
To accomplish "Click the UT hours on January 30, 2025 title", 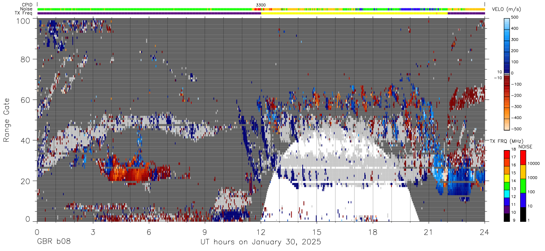I will (261, 242).
